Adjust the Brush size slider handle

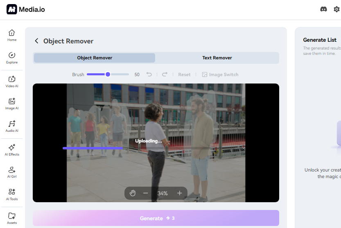pyautogui.click(x=108, y=74)
